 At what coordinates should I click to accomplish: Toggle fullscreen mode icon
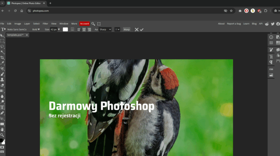pos(99,24)
